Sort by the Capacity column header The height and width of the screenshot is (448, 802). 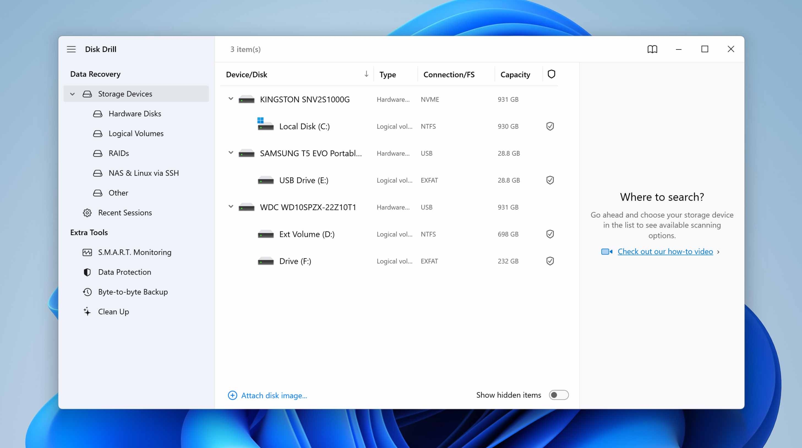coord(515,75)
